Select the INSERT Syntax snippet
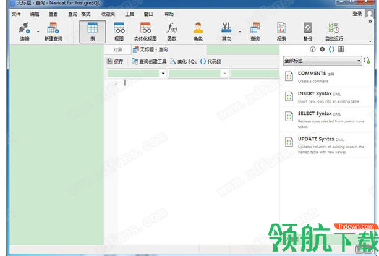This screenshot has width=379, height=256. point(327,96)
